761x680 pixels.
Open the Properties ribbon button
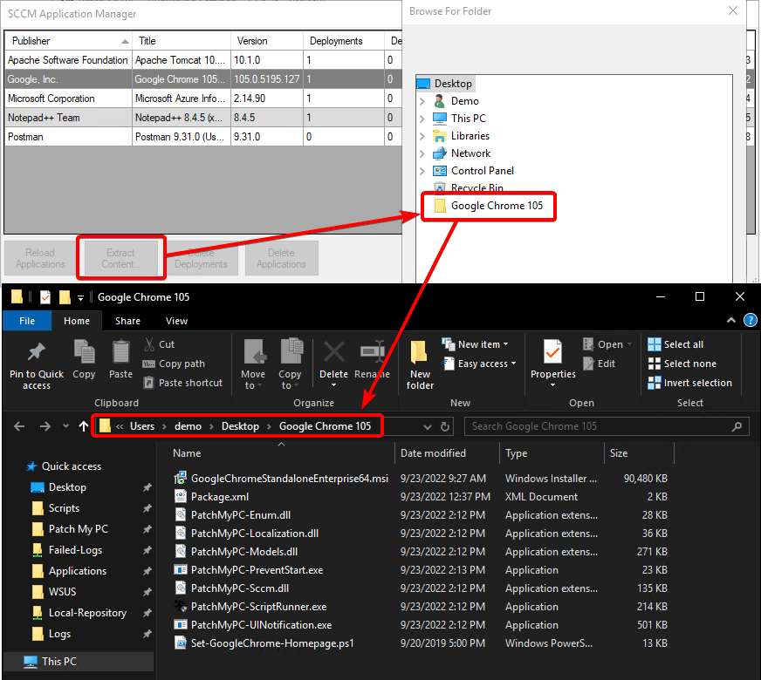point(552,364)
